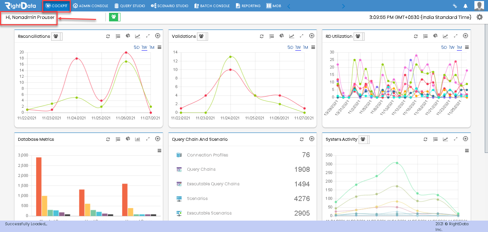Open the notifications bell

[x=465, y=6]
